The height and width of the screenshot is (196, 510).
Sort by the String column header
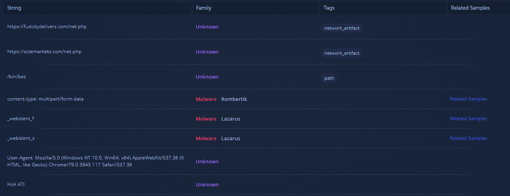14,8
